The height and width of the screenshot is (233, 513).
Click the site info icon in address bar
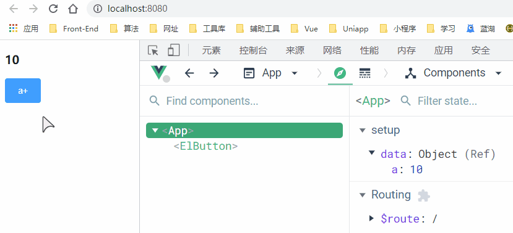click(98, 9)
